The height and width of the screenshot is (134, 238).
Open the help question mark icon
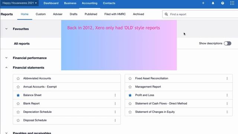click(x=222, y=3)
